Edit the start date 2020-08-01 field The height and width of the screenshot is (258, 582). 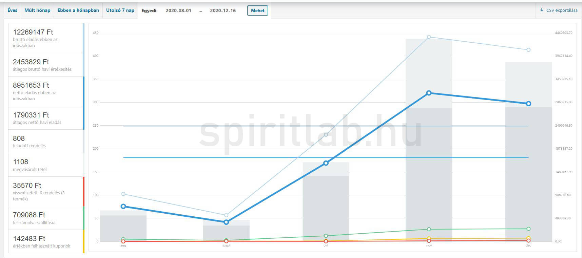pos(178,10)
